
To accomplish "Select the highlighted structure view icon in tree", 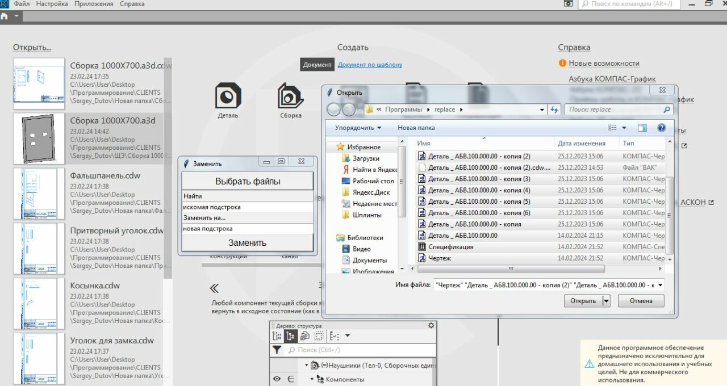I will click(x=291, y=336).
